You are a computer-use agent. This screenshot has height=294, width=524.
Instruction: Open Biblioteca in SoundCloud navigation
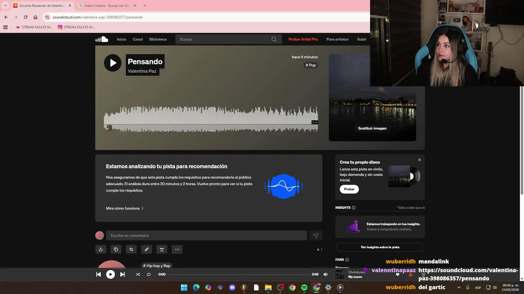pos(158,39)
